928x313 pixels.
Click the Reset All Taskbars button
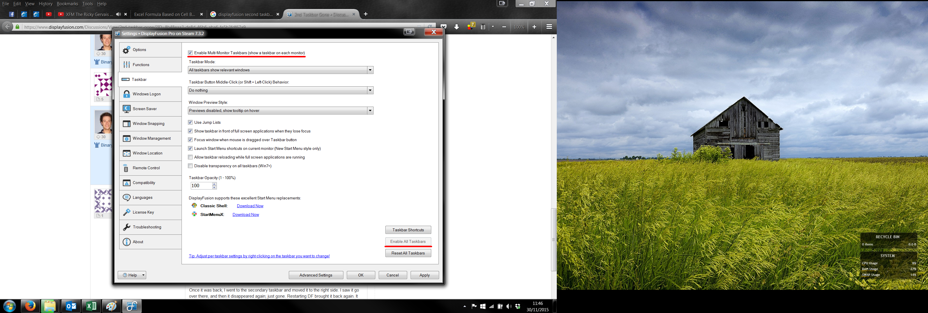[x=408, y=253]
